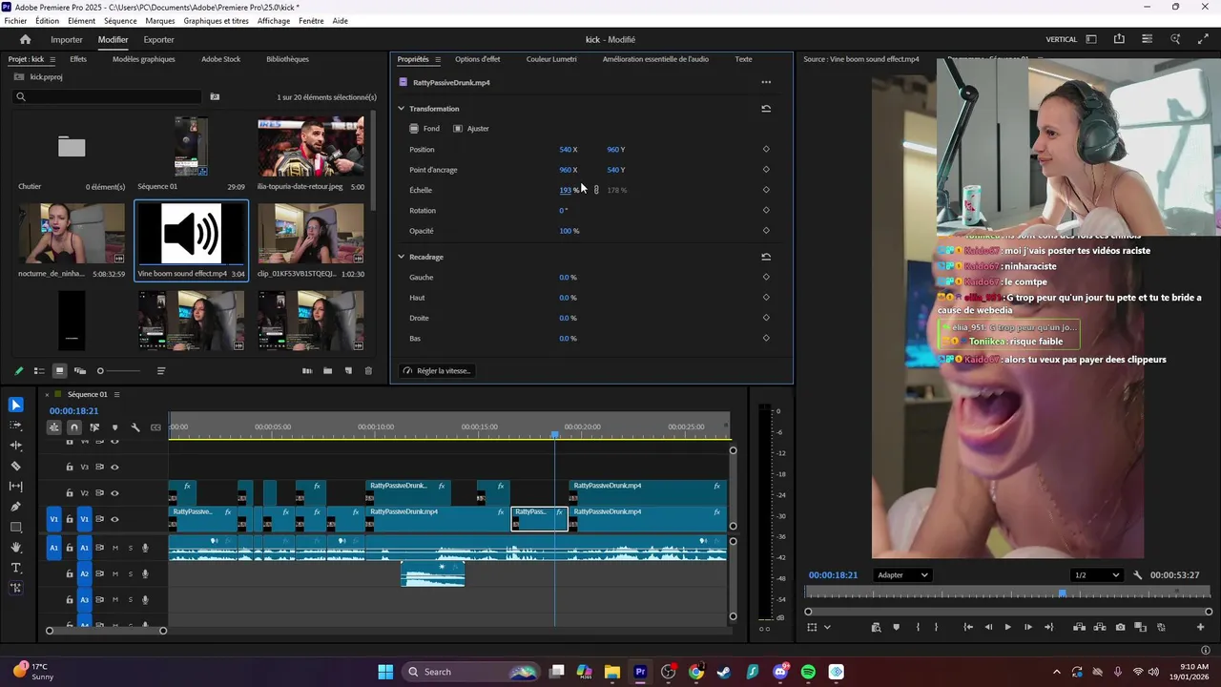
Task: Click Go to In point button
Action: 968,627
